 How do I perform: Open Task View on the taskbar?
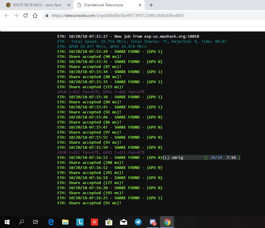(35, 222)
